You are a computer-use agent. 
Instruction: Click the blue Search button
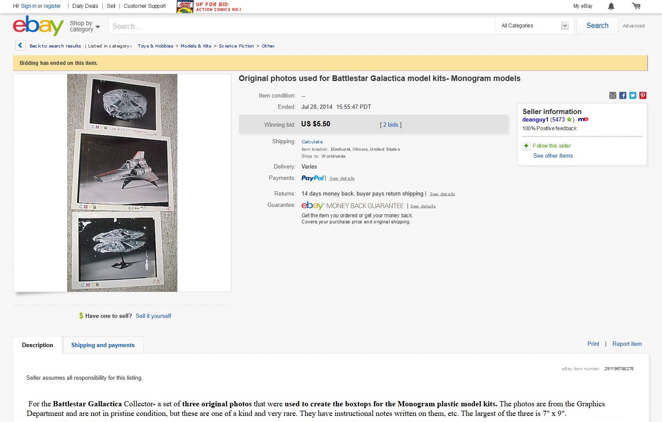point(597,26)
